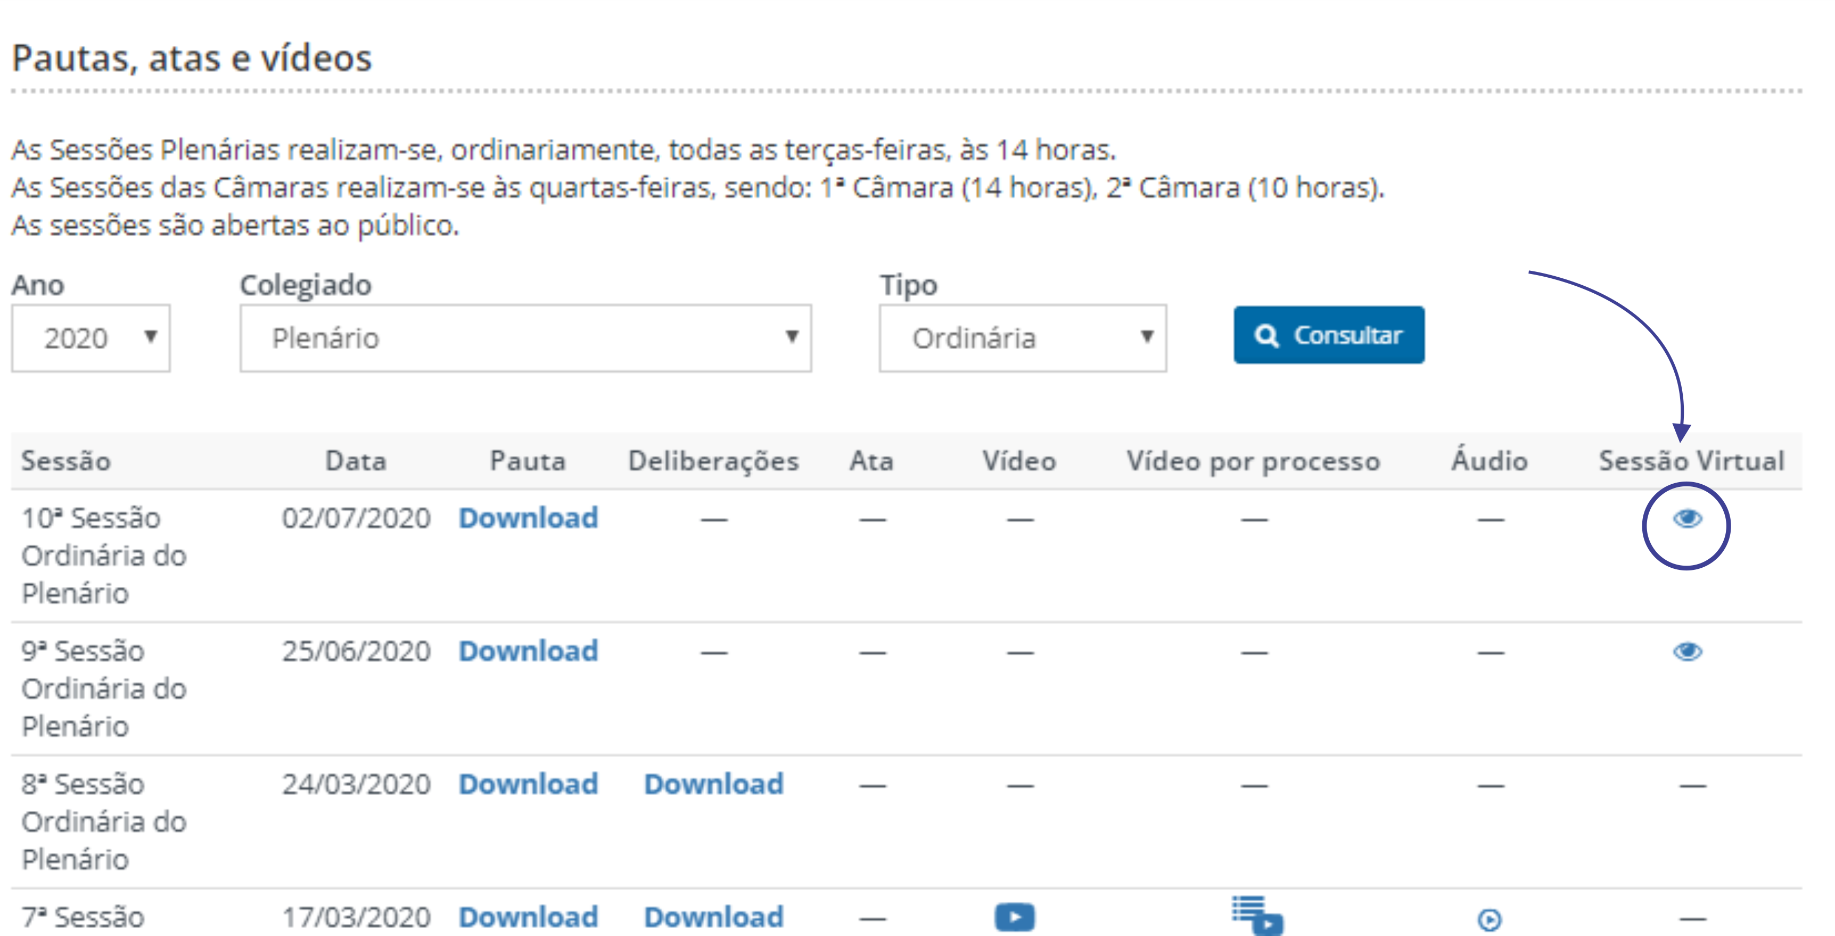The image size is (1835, 936).
Task: Click the Áudio column header
Action: [x=1490, y=460]
